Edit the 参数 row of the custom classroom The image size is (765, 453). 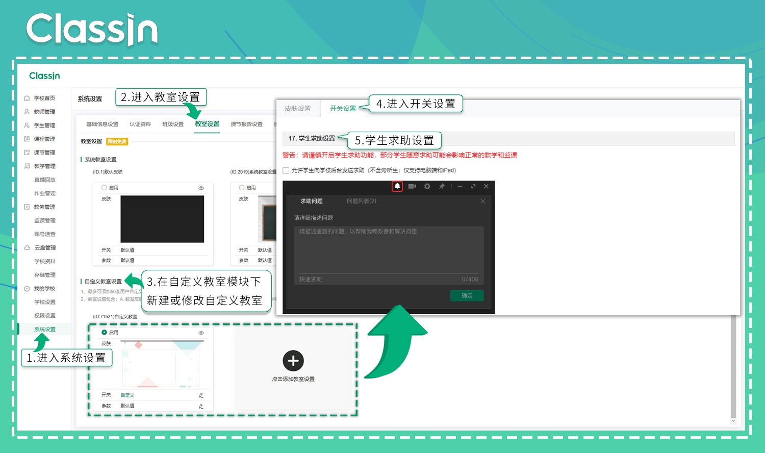click(201, 406)
